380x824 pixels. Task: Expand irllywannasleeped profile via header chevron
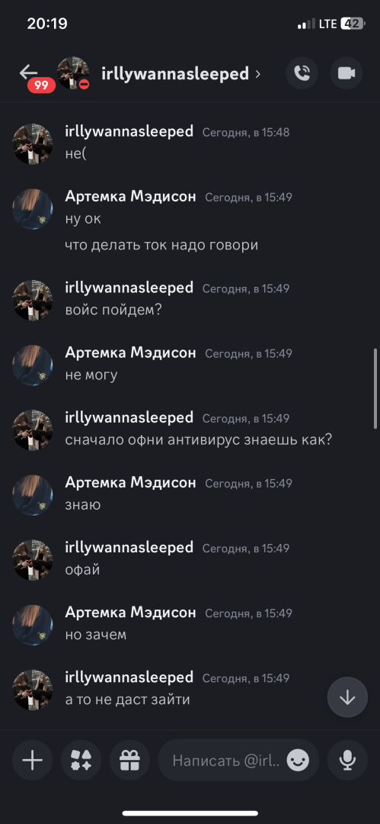(257, 74)
